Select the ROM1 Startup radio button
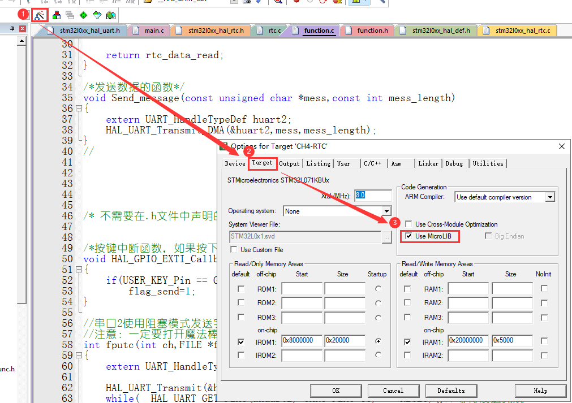 [379, 289]
